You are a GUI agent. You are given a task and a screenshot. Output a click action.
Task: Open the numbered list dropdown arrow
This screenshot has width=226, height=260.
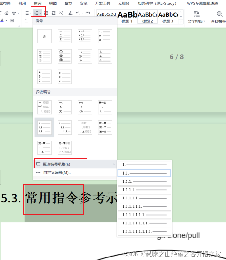[41, 13]
